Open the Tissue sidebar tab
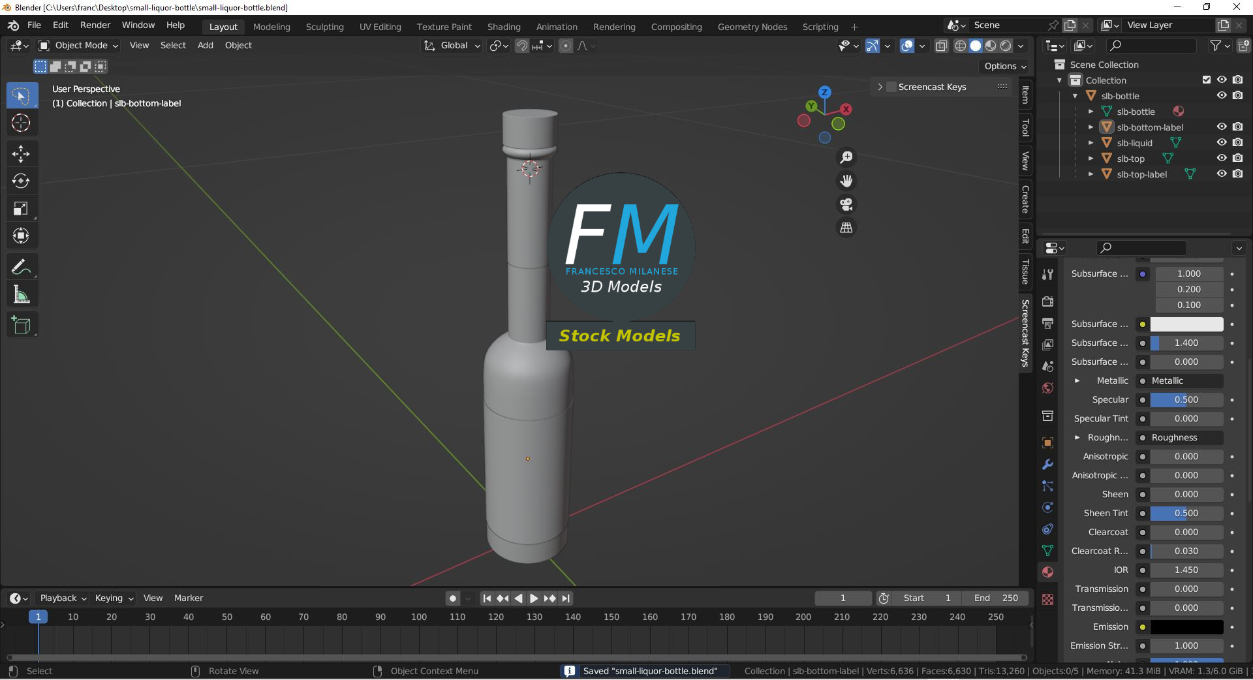 click(x=1025, y=271)
